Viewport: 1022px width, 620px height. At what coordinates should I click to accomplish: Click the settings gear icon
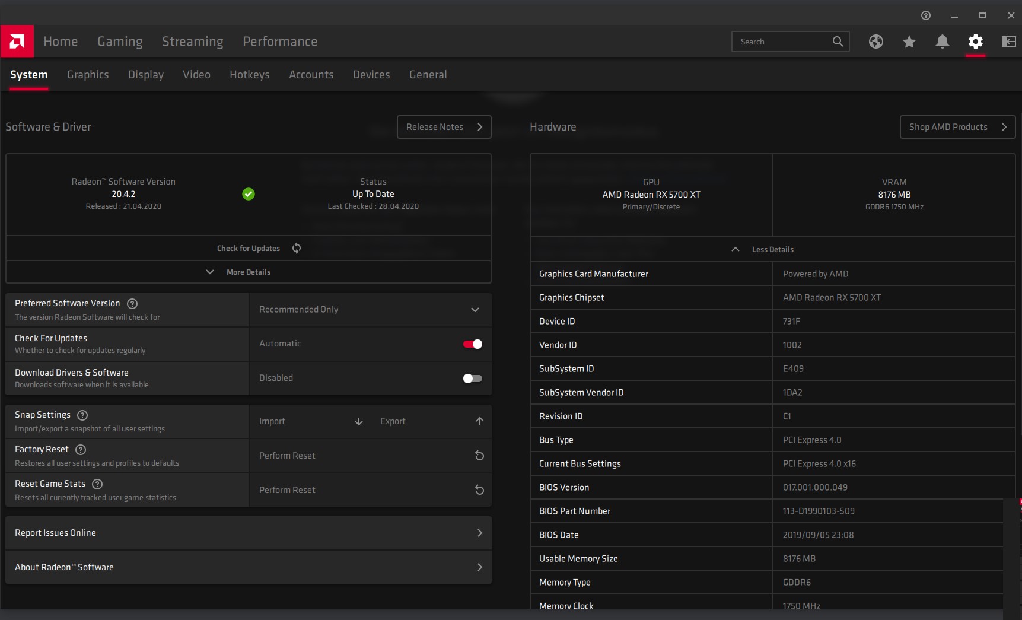[975, 42]
